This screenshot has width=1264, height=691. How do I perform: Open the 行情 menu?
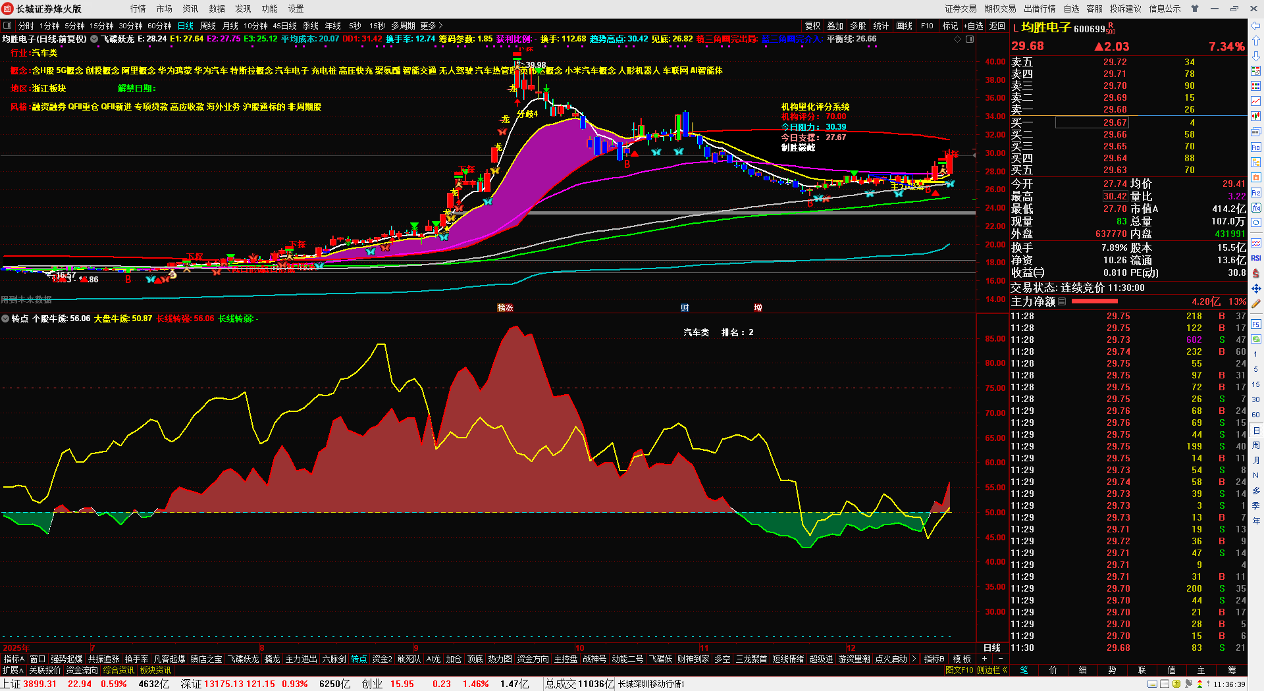(x=138, y=9)
